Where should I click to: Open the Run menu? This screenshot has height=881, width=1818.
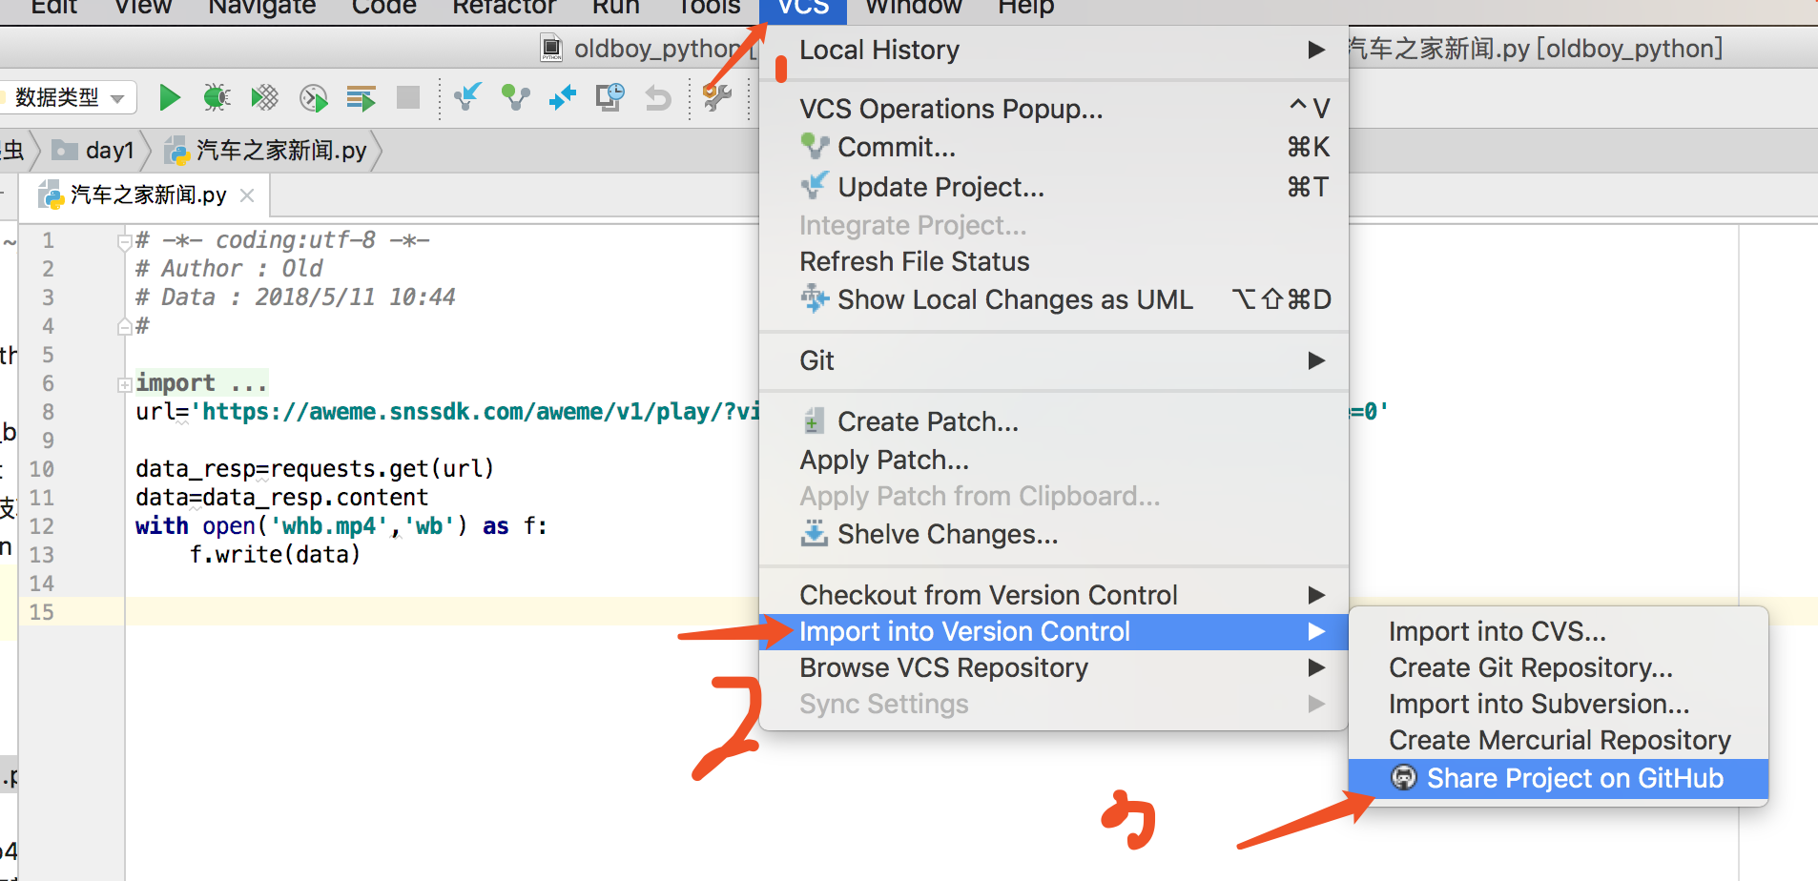(x=615, y=8)
